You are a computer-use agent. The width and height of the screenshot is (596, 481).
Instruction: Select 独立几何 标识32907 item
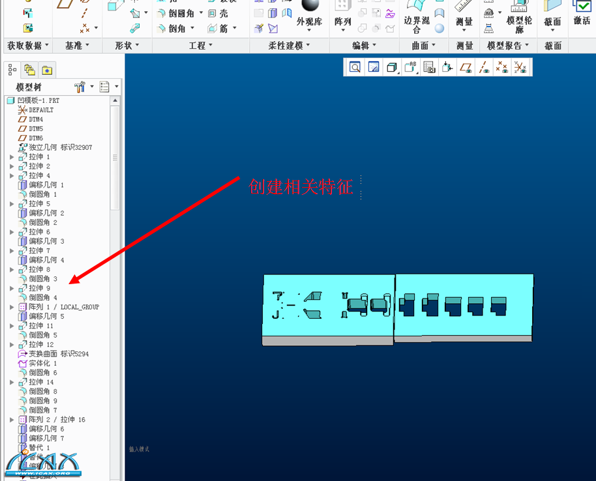pyautogui.click(x=55, y=147)
